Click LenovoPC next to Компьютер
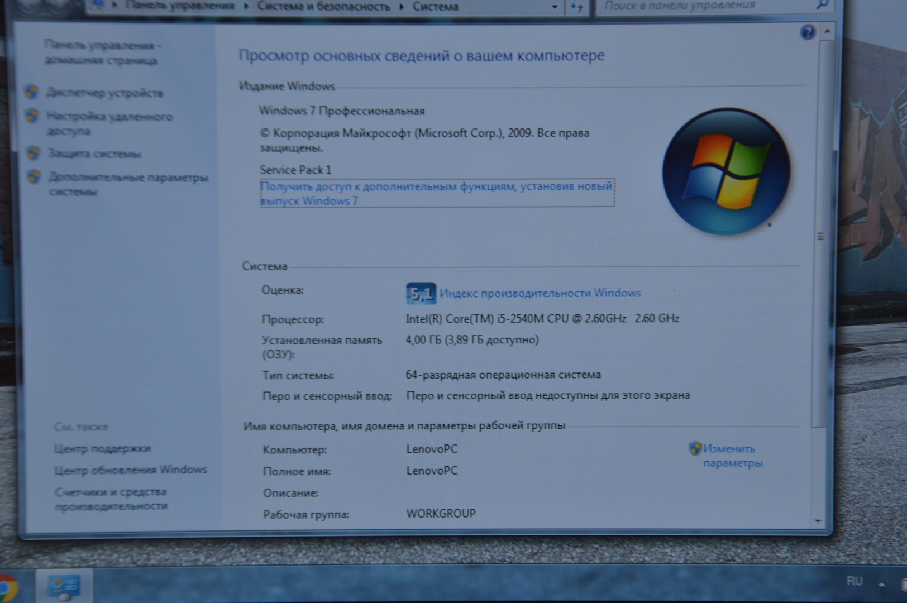Image resolution: width=907 pixels, height=603 pixels. pyautogui.click(x=432, y=449)
